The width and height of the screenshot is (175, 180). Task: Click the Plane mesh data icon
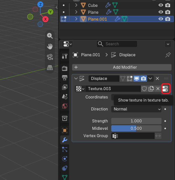116,12
